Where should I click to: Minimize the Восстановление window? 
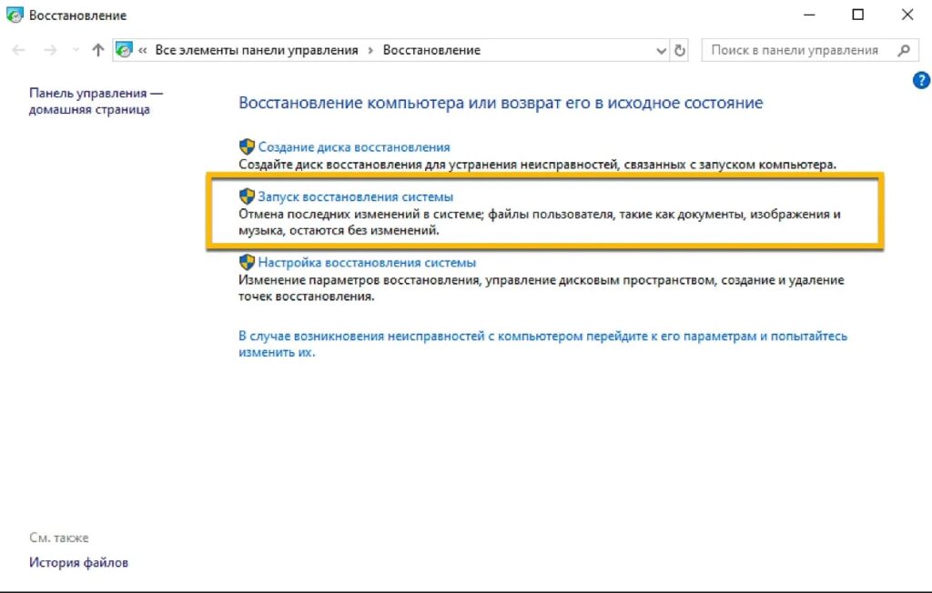(809, 15)
